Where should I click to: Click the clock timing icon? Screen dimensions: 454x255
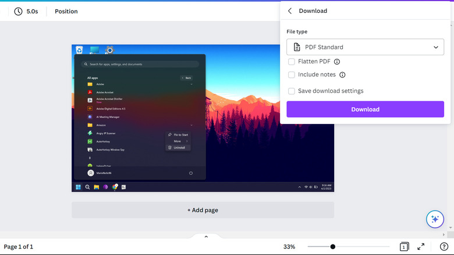coord(19,11)
